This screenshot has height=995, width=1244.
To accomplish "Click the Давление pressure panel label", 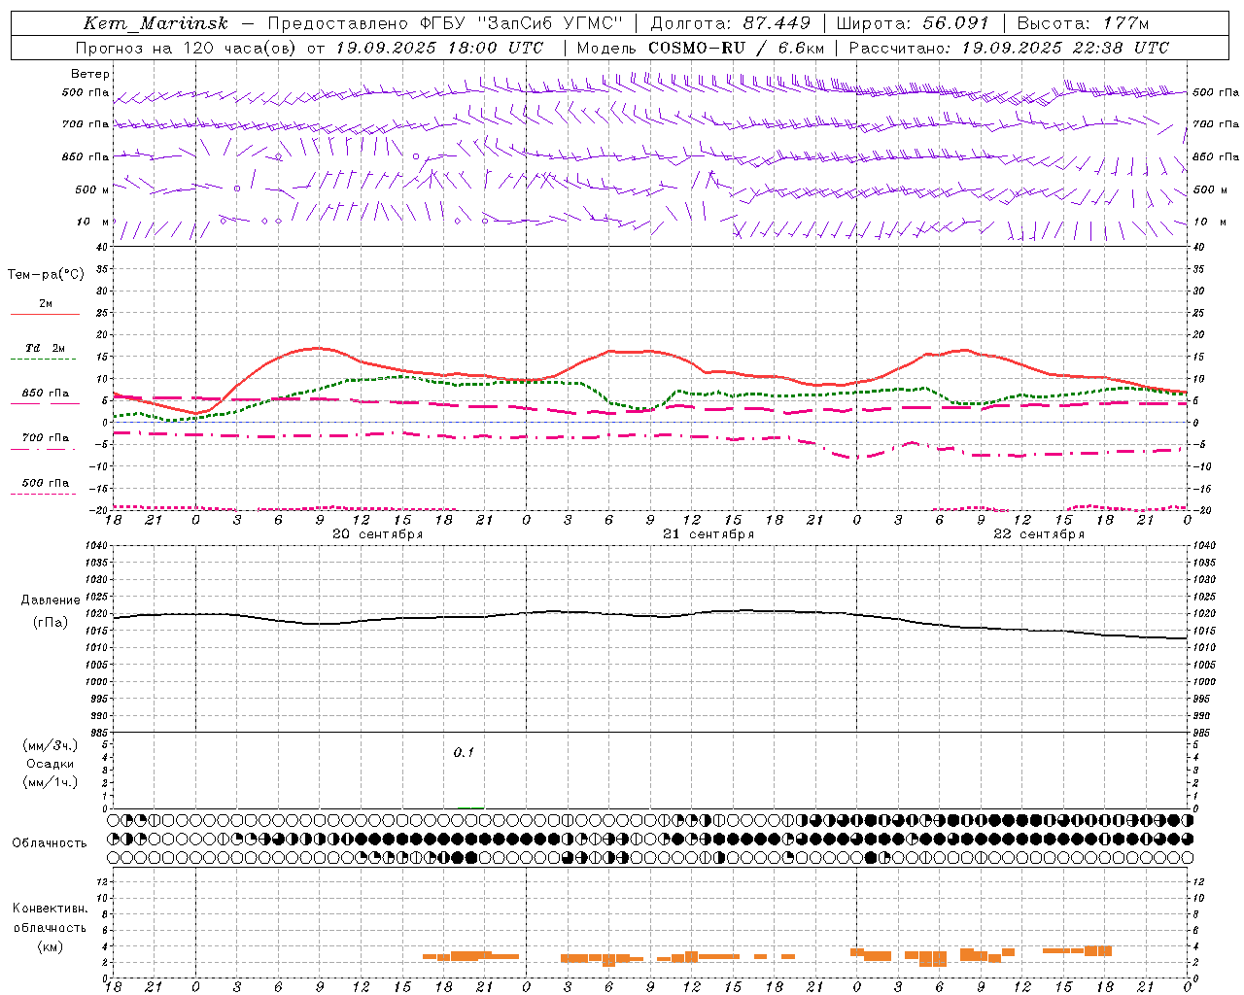I will pyautogui.click(x=51, y=600).
